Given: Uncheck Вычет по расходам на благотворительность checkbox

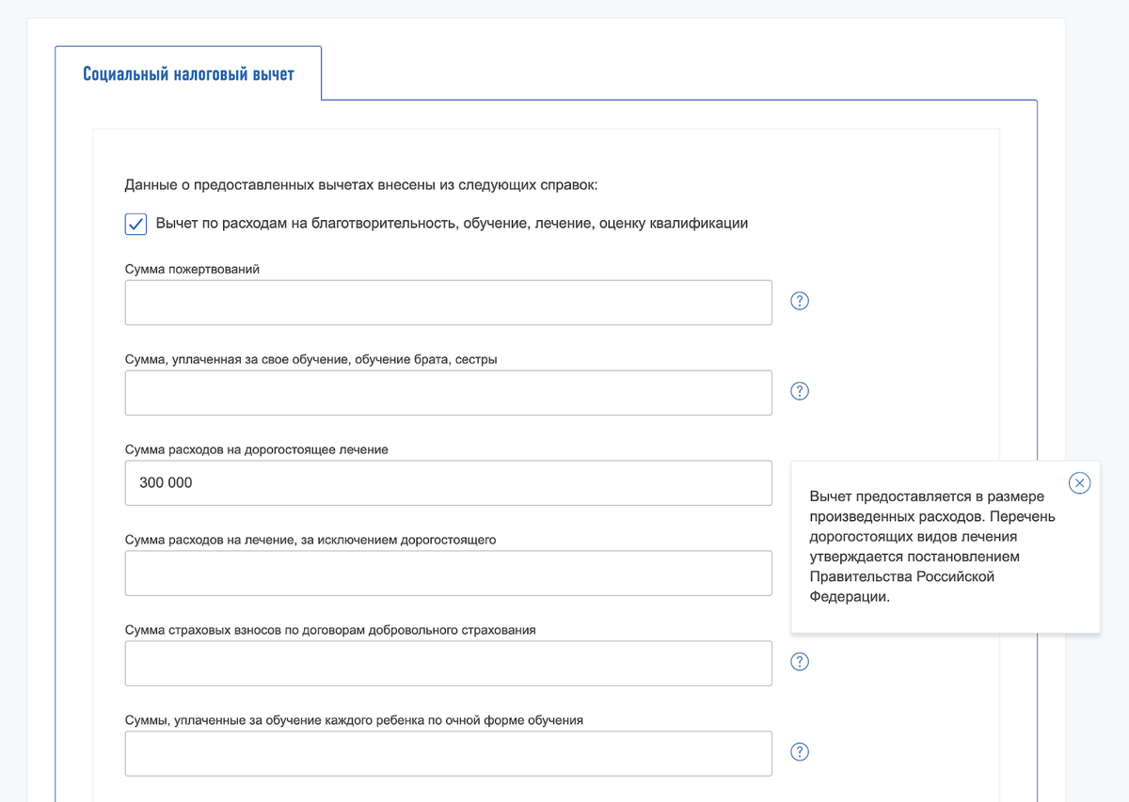Looking at the screenshot, I should [x=135, y=224].
